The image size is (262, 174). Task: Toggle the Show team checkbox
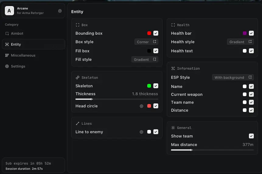pyautogui.click(x=251, y=136)
